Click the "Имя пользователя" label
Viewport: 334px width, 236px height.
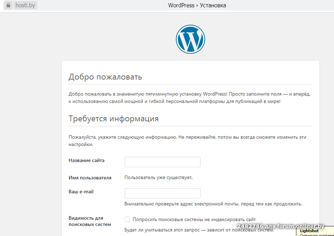click(90, 178)
